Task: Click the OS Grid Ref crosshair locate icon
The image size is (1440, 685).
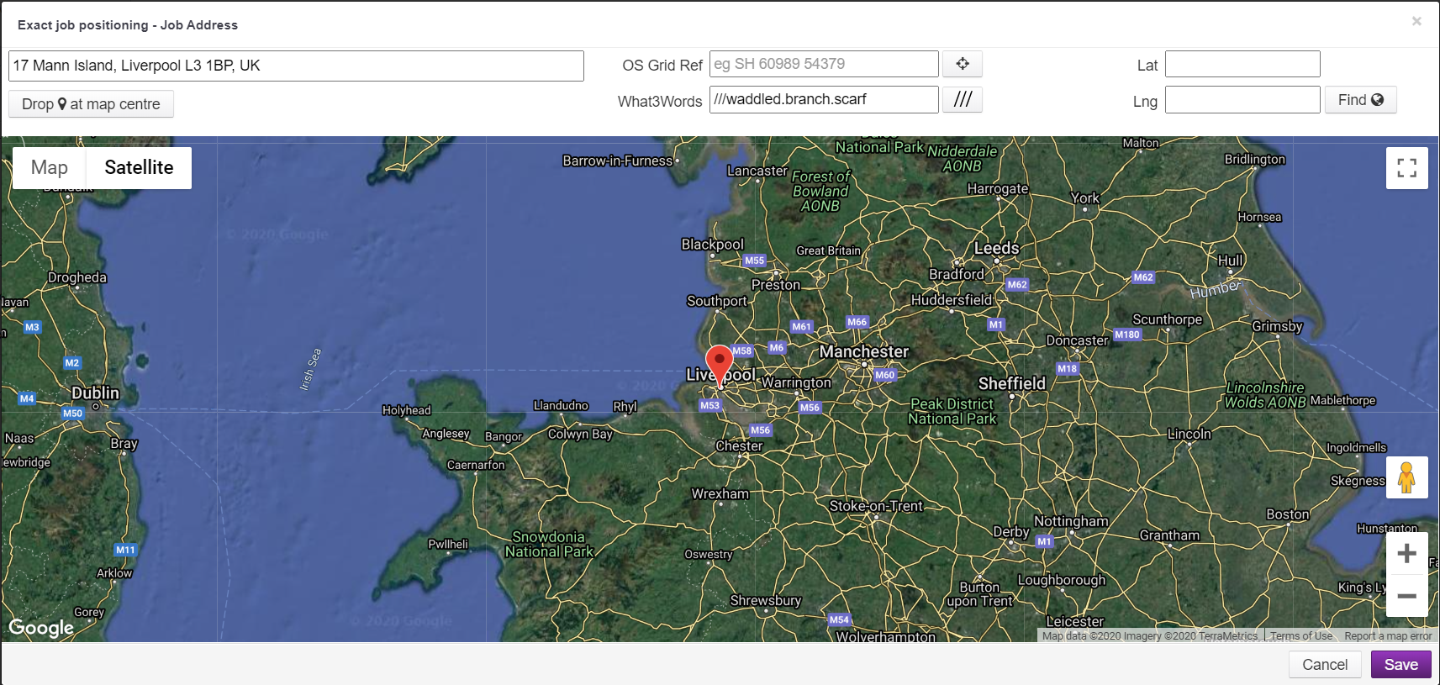Action: coord(963,64)
